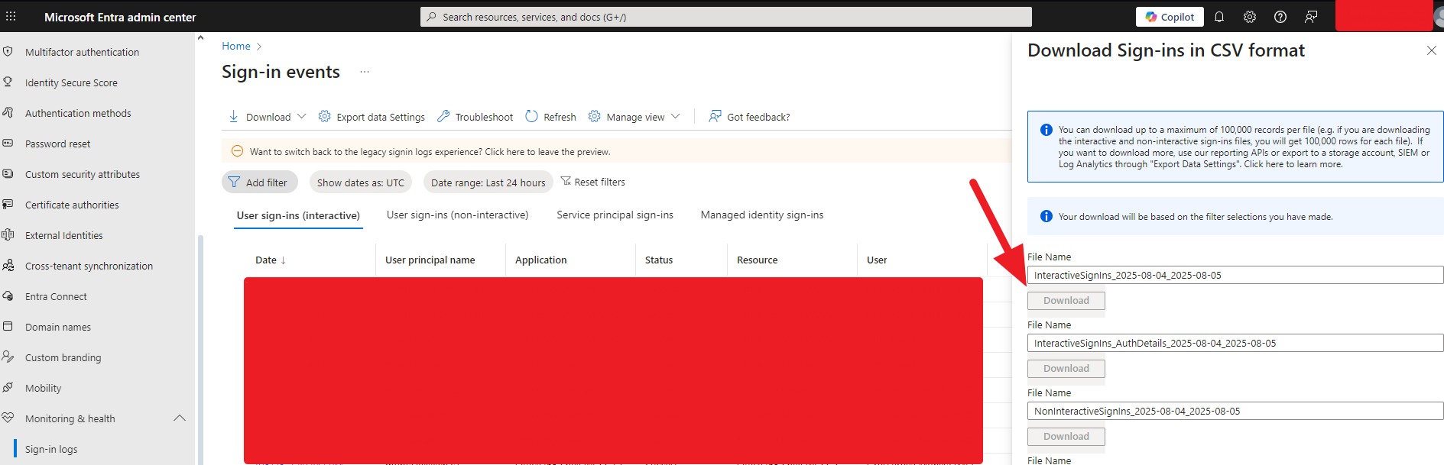Screen dimensions: 1444x465
Task: Click the Cross-tenant synchronization icon
Action: (x=8, y=265)
